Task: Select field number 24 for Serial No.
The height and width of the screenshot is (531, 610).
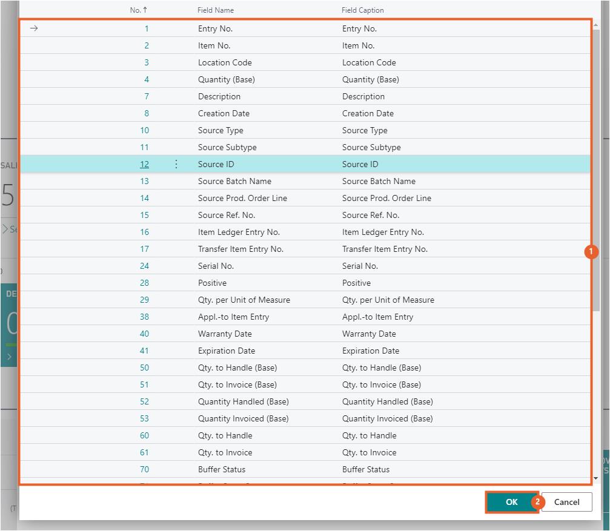Action: [x=144, y=266]
